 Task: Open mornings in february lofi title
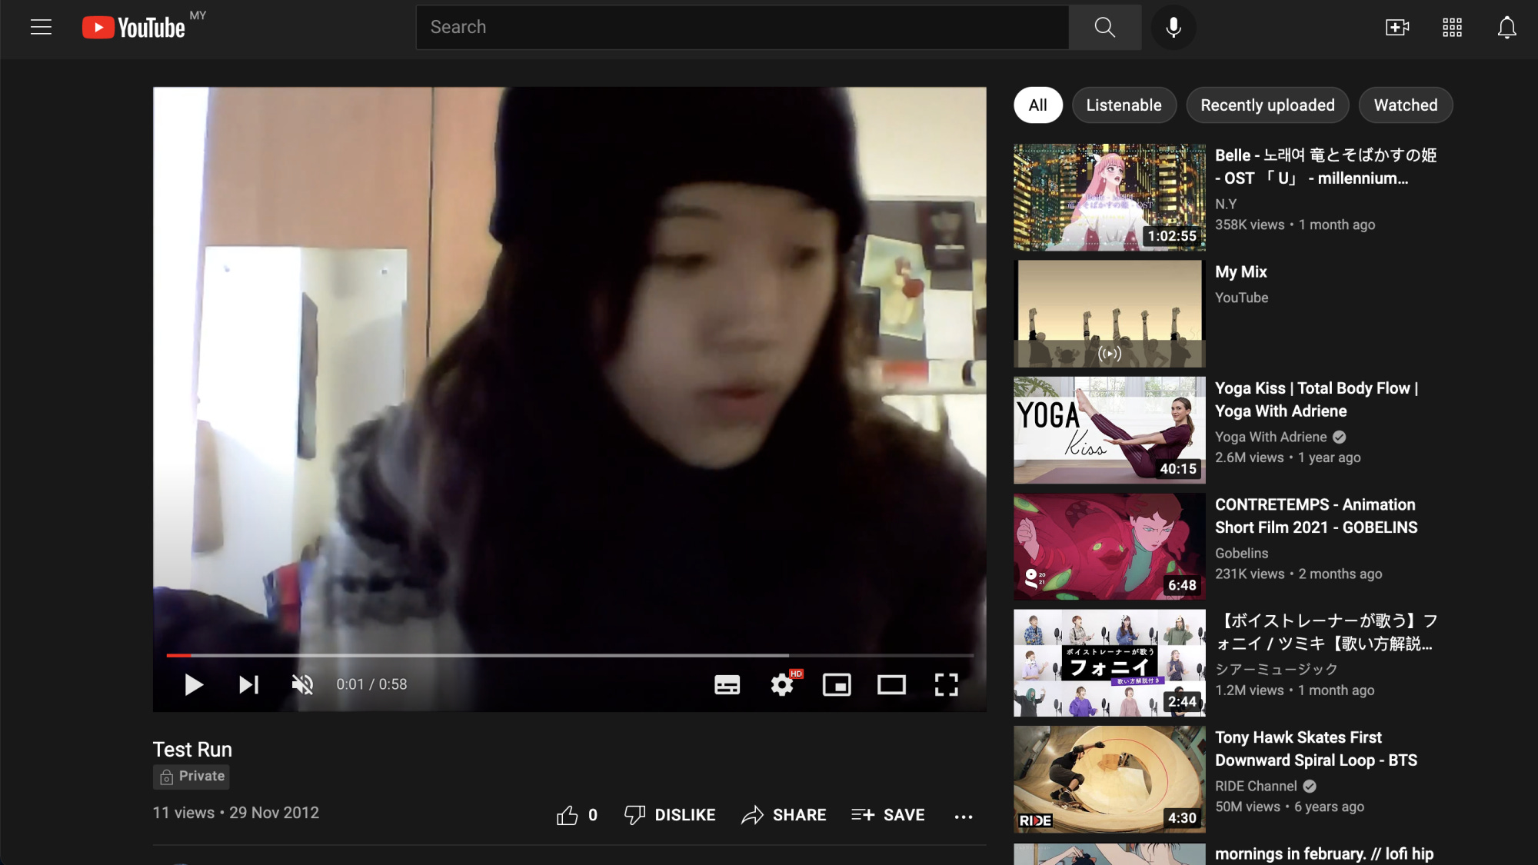1323,853
